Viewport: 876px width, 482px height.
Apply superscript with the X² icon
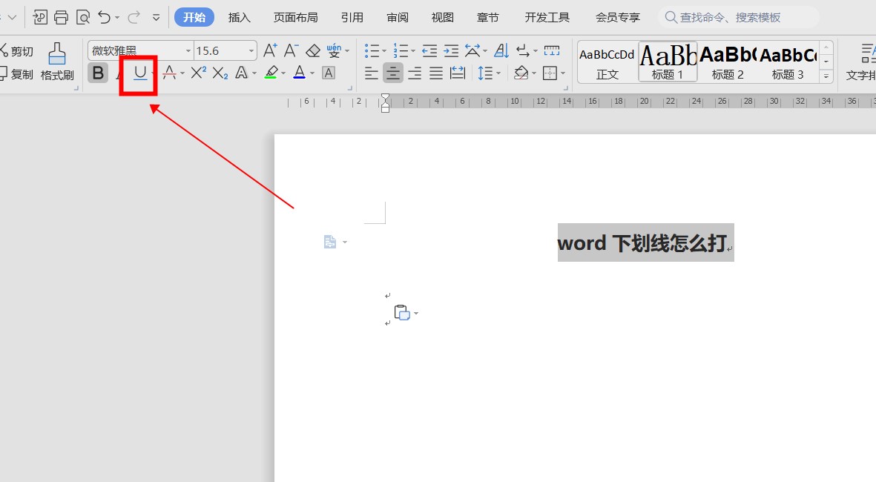(198, 73)
